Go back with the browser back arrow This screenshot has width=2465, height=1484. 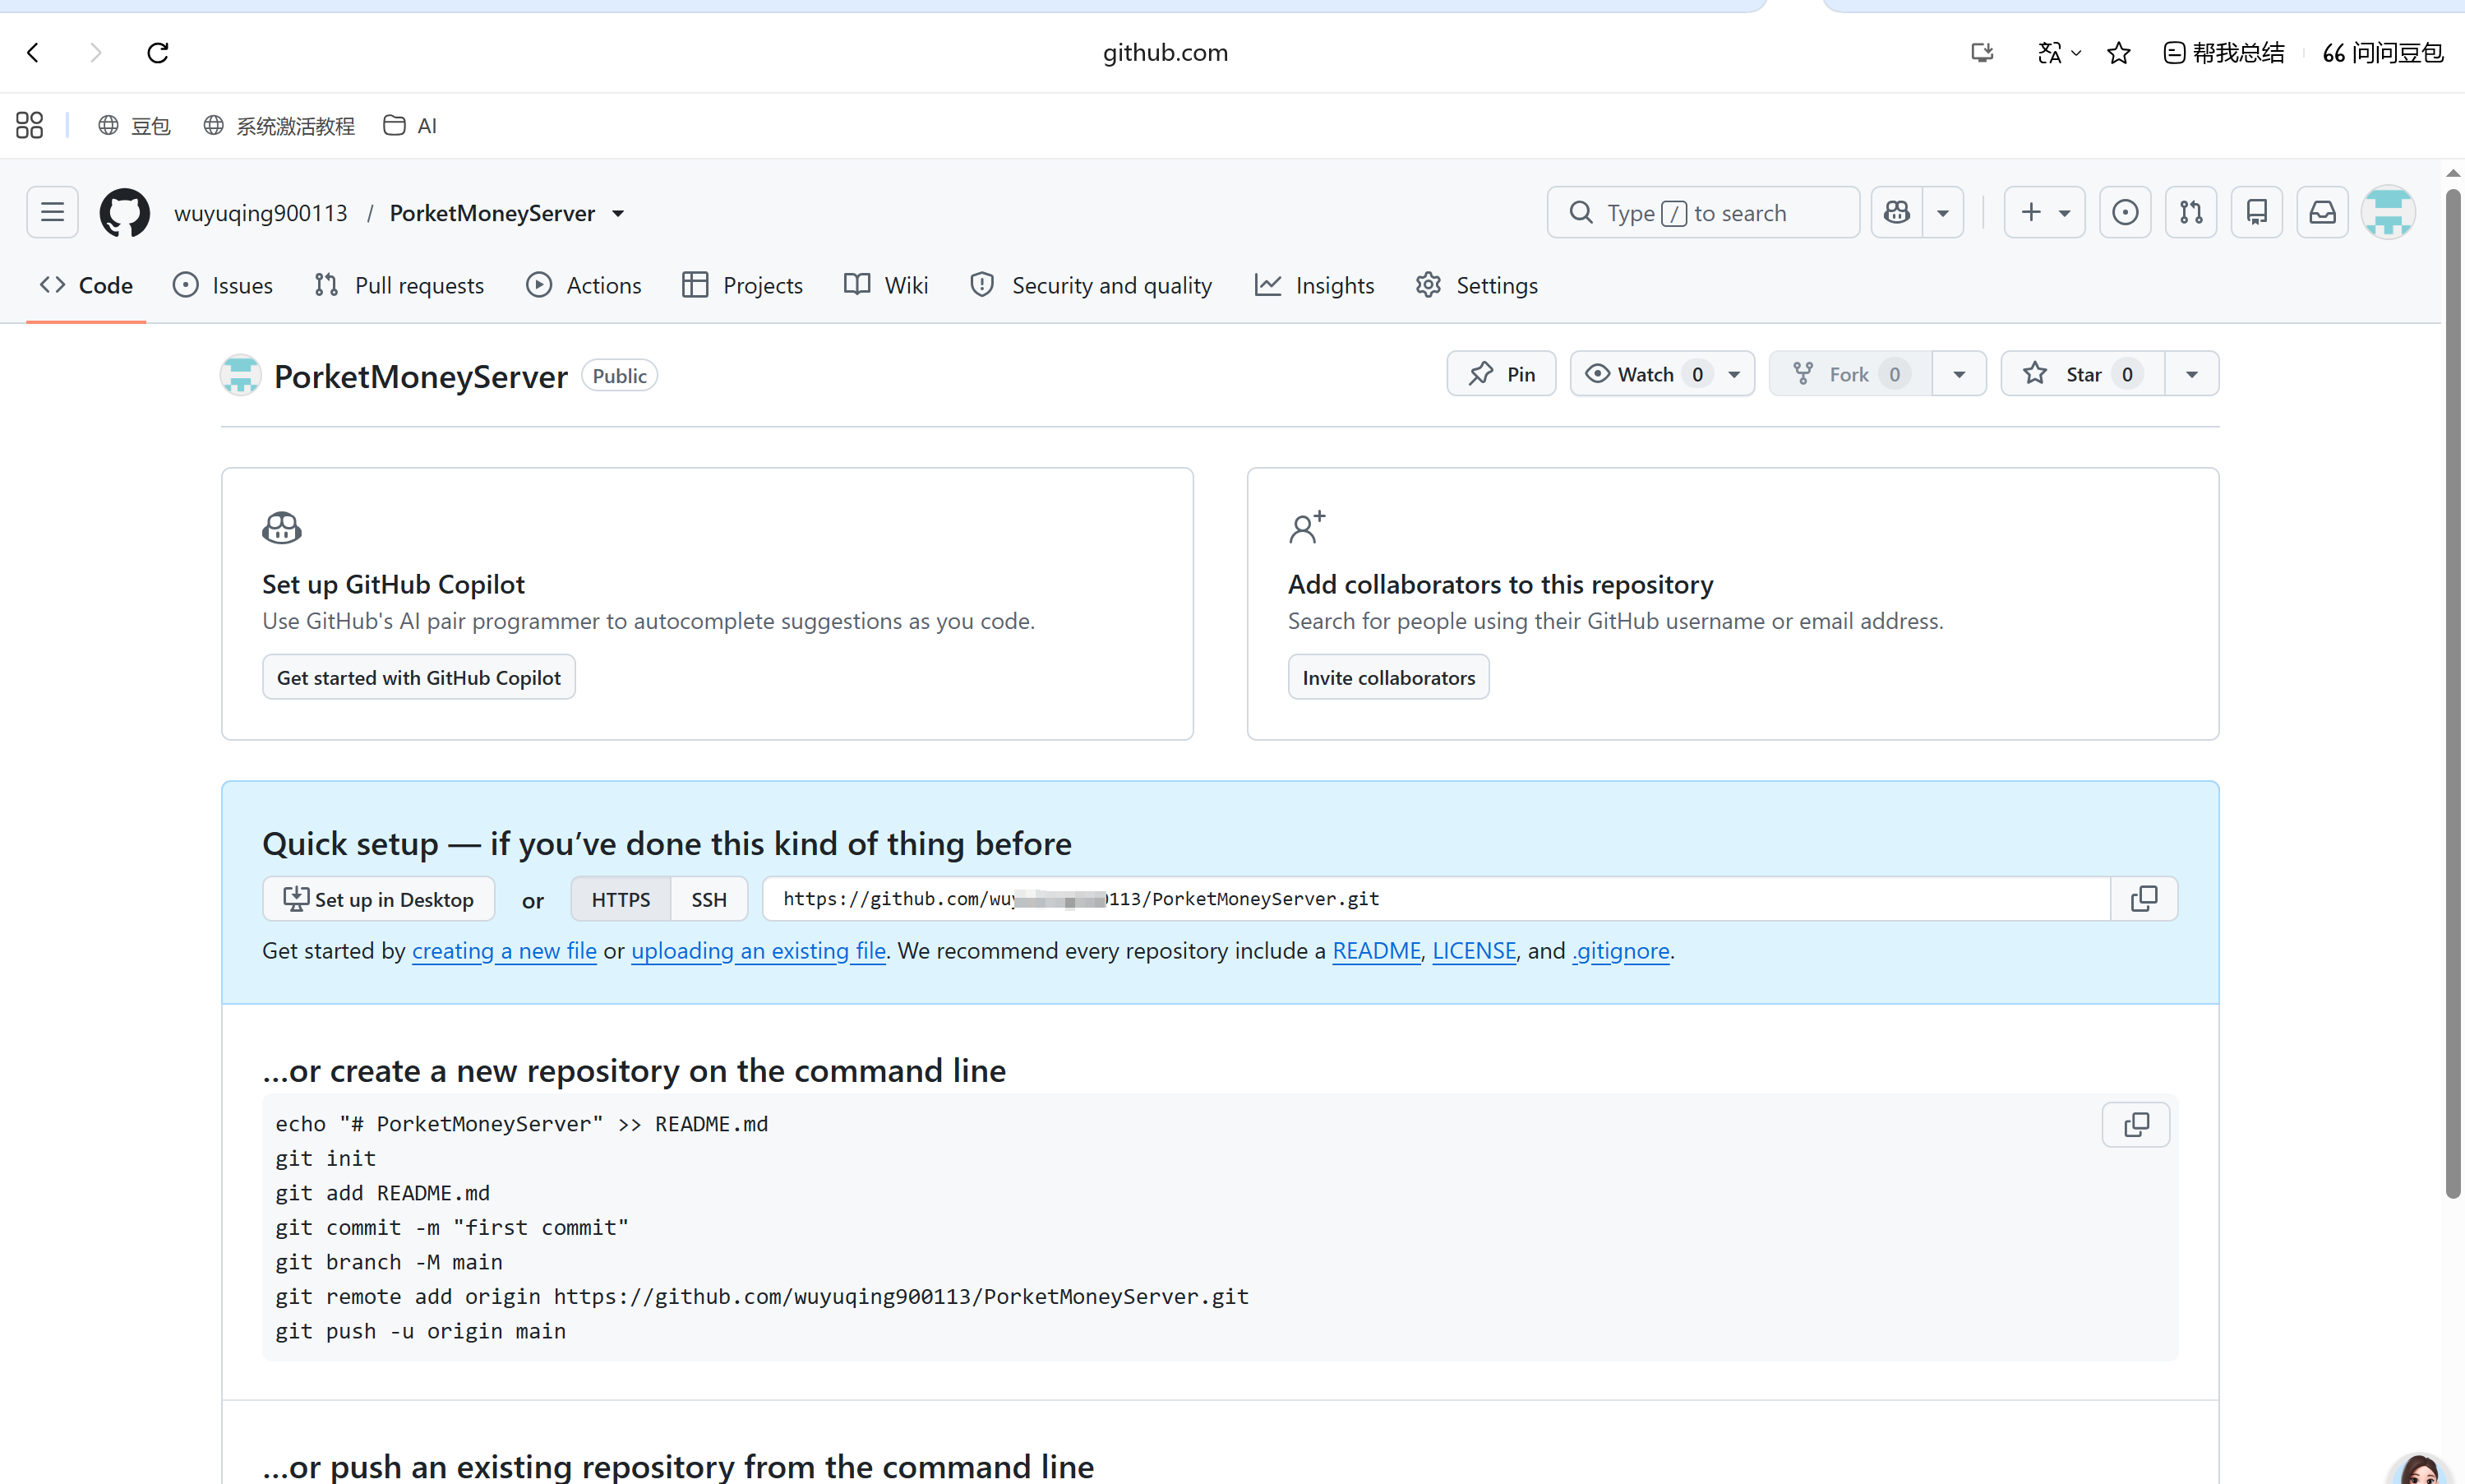point(33,52)
